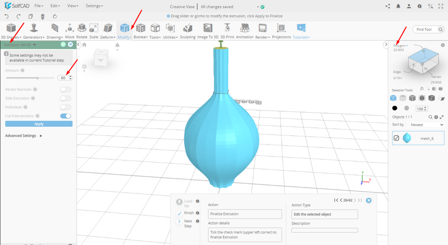Open the user account icon
Screen dimensions: 448x245
pos(409,6)
